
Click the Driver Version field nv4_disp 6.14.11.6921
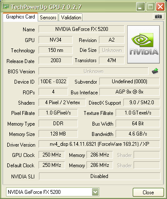pos(99,144)
